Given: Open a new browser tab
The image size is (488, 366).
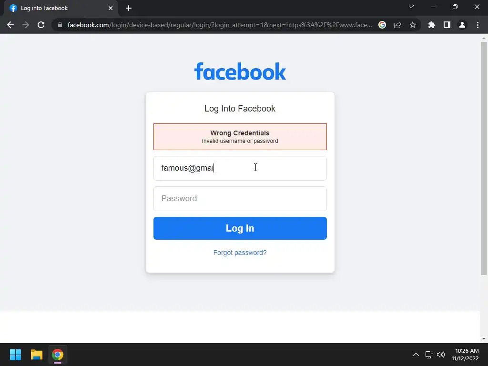Looking at the screenshot, I should point(129,8).
